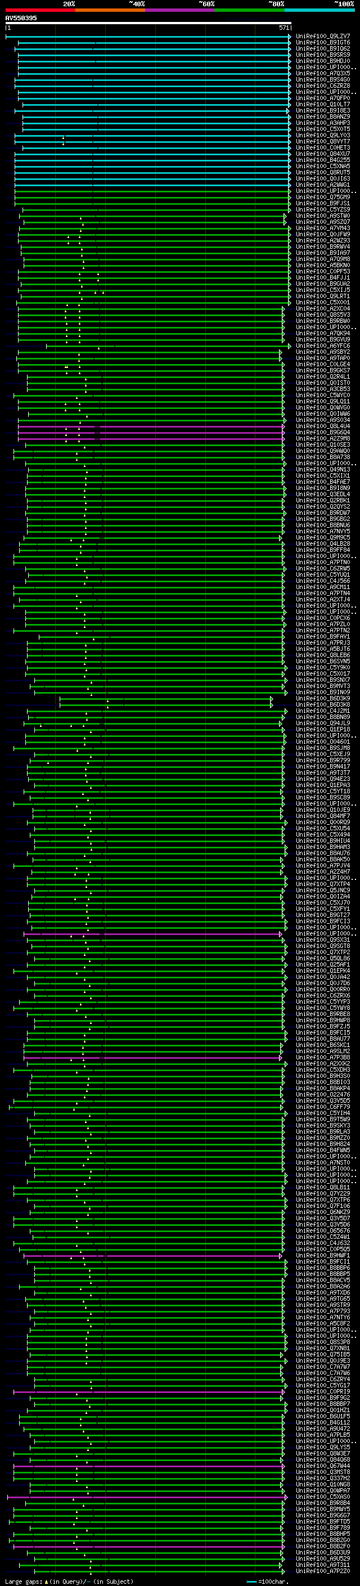Viewport: 360px width, 1586px height.
Task: Select the label UniRef100_B9IA97
Action: point(322,253)
